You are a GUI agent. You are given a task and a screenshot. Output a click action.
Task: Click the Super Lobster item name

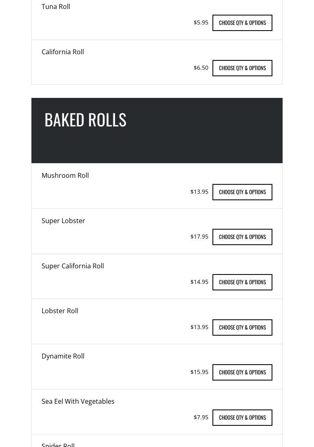(x=63, y=221)
